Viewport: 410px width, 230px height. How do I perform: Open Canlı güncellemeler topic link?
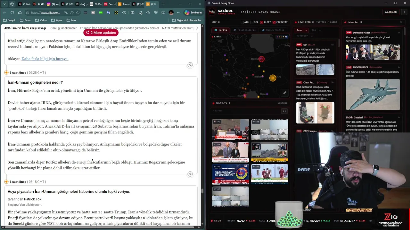[x=63, y=28]
